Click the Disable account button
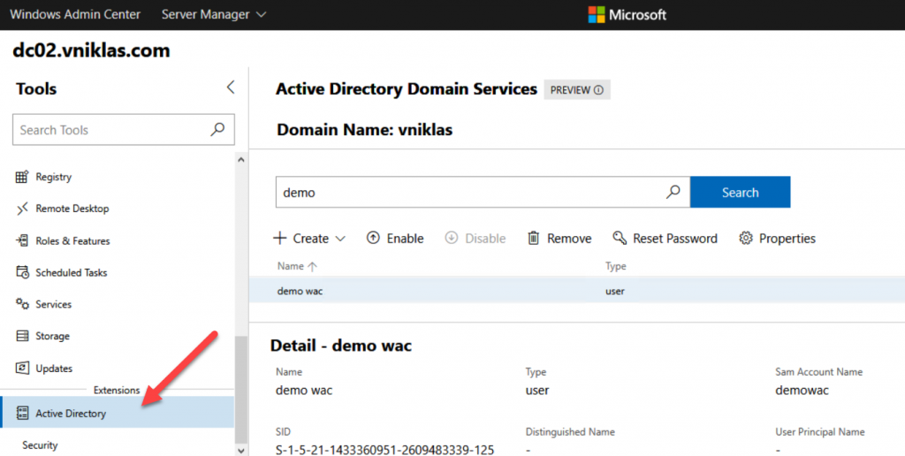This screenshot has width=905, height=456. point(475,239)
